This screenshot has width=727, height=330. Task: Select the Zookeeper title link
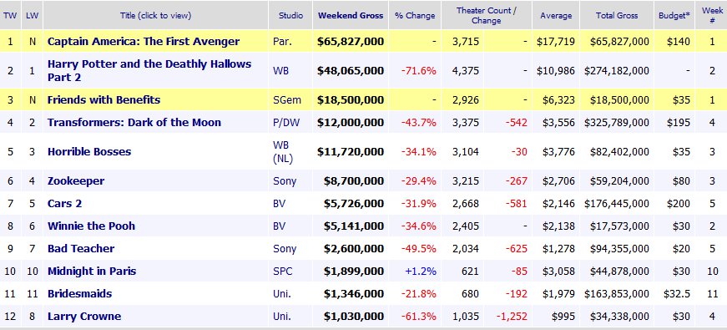[x=76, y=181]
